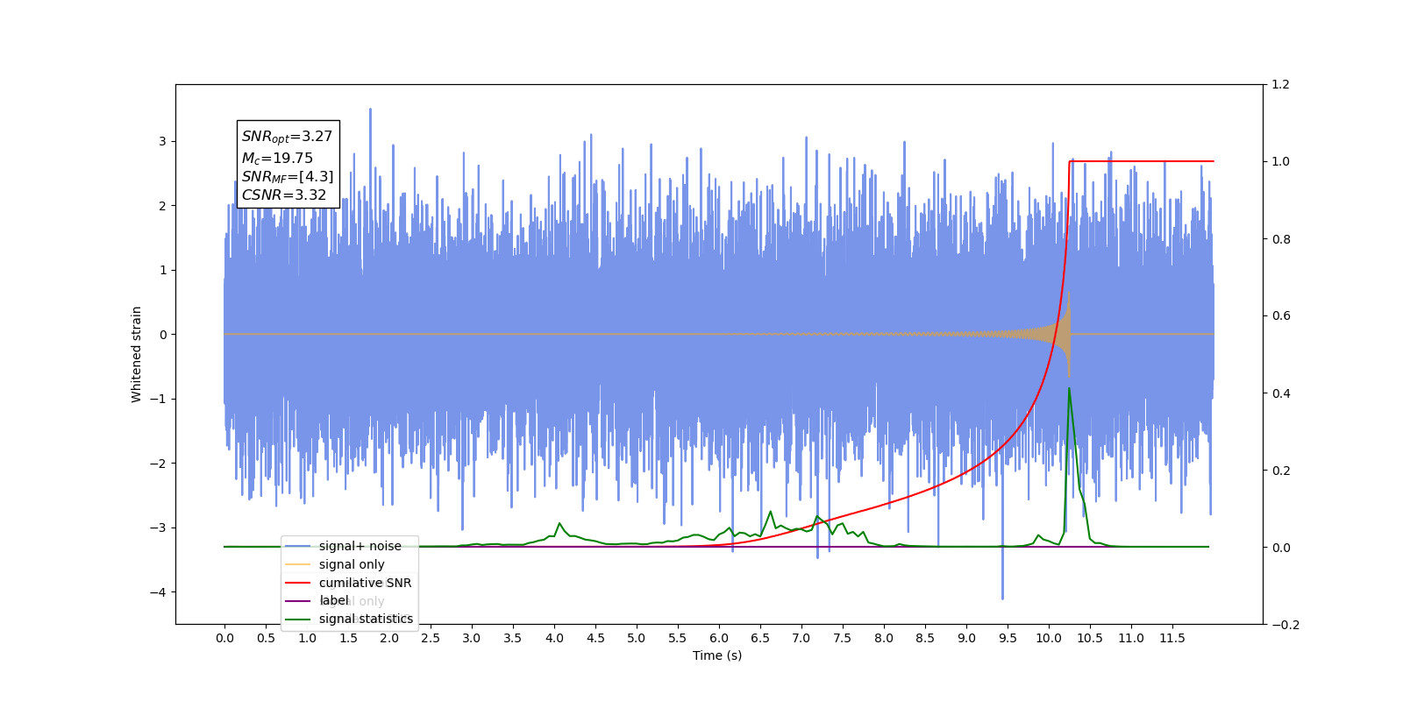Click the Mc=19.75 annotation text
Image resolution: width=1403 pixels, height=701 pixels.
point(277,158)
